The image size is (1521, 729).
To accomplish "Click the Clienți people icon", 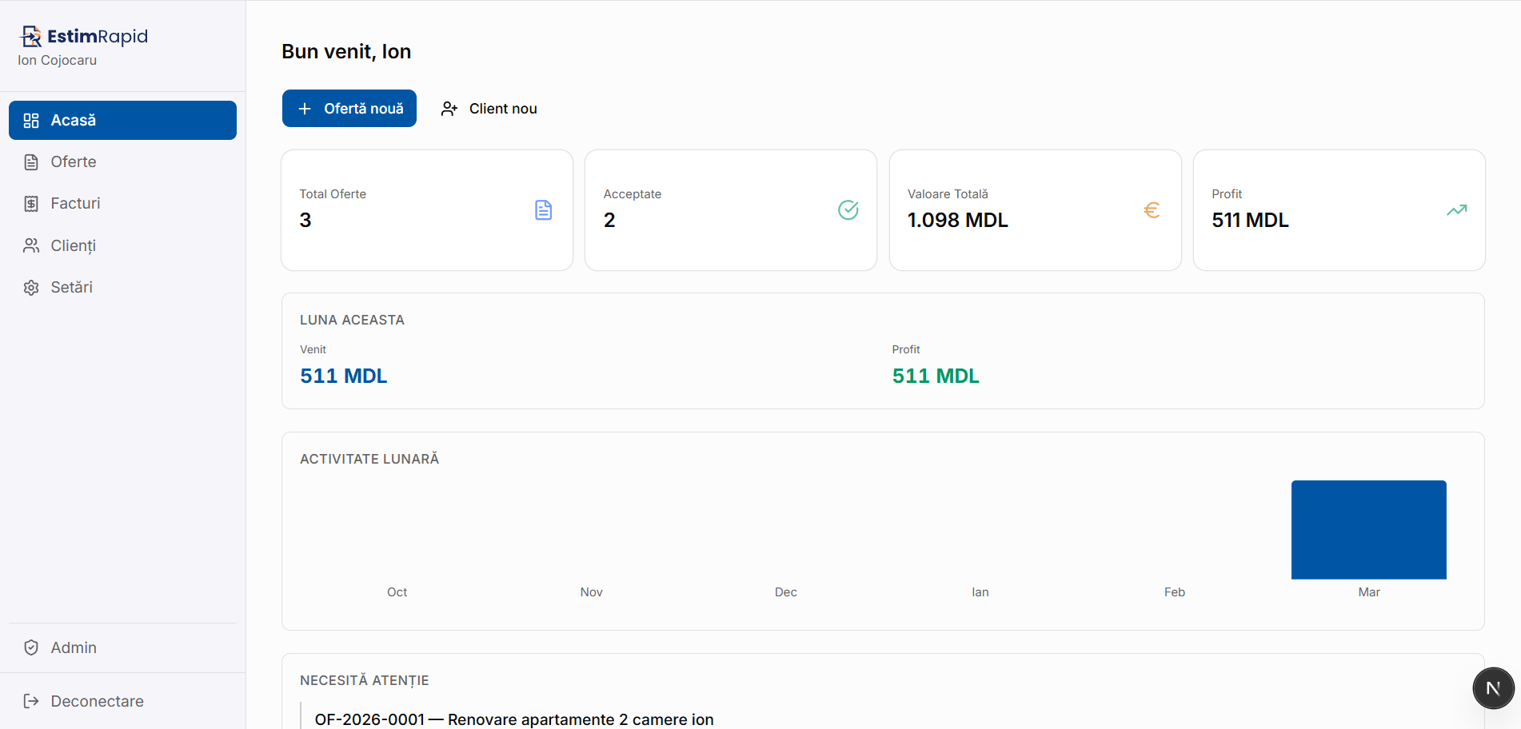I will [31, 245].
